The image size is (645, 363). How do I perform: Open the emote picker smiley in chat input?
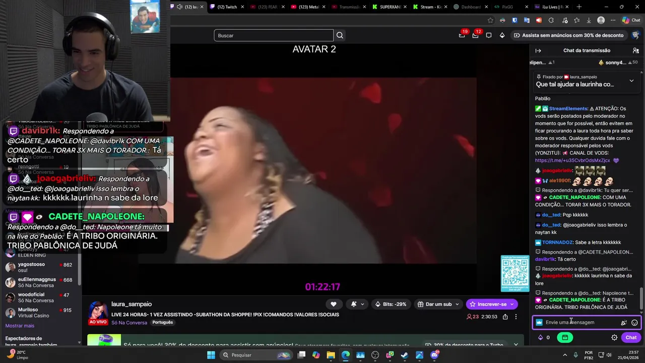coord(634,323)
